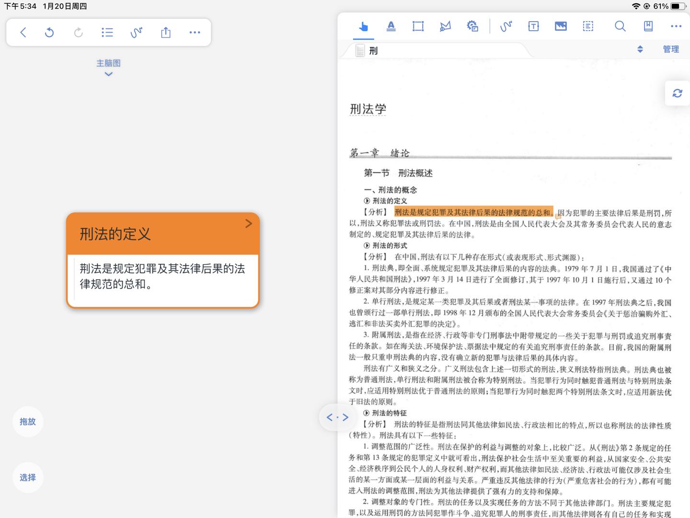Tap the 刑法学 document title

click(368, 109)
